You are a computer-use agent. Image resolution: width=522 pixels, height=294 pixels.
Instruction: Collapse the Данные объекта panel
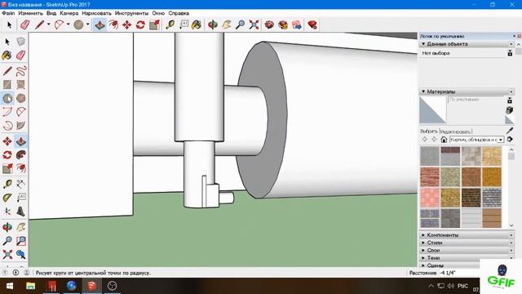(423, 44)
